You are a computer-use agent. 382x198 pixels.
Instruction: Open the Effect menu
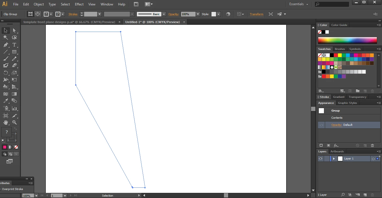pos(79,4)
